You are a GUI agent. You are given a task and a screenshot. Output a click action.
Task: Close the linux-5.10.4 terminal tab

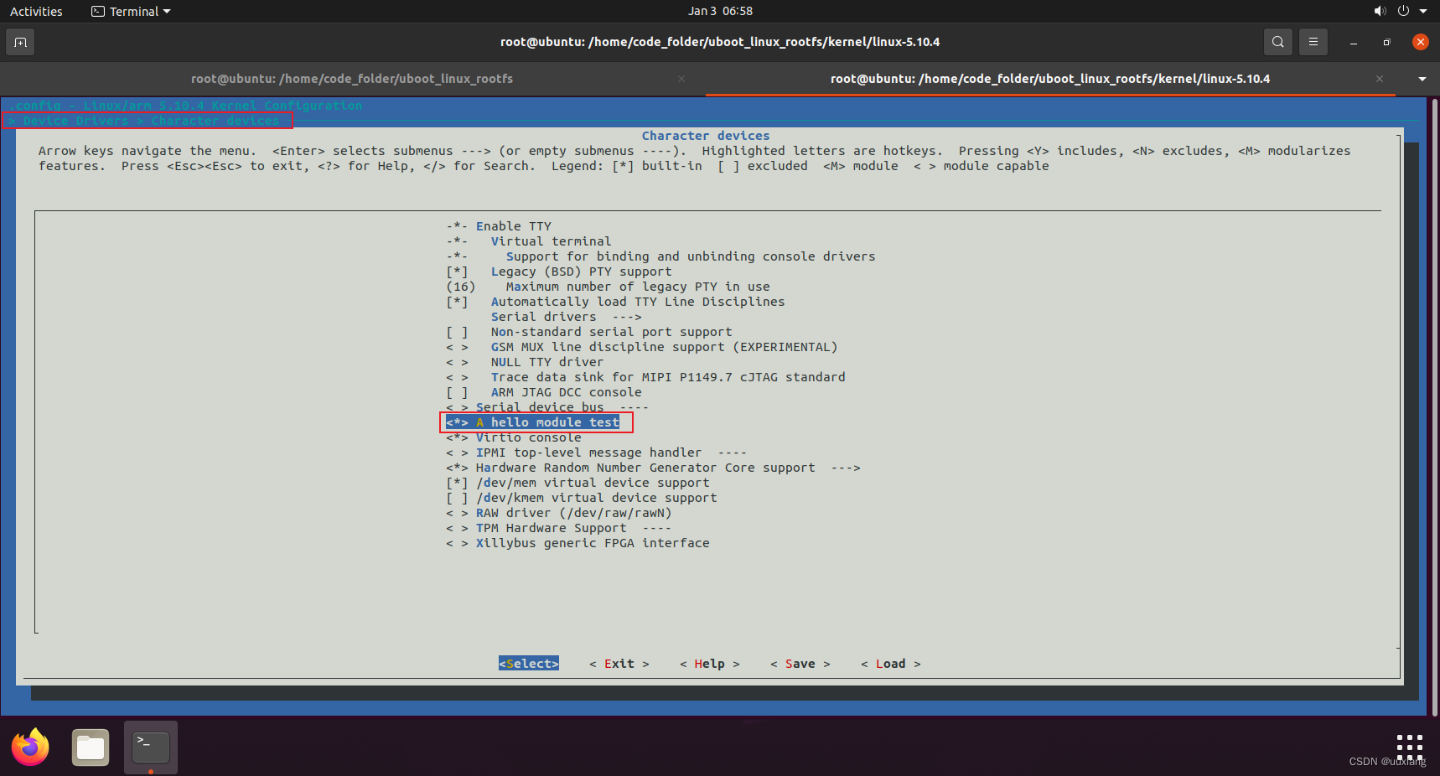[x=1380, y=79]
